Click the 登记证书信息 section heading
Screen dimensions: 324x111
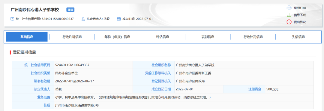(24, 52)
